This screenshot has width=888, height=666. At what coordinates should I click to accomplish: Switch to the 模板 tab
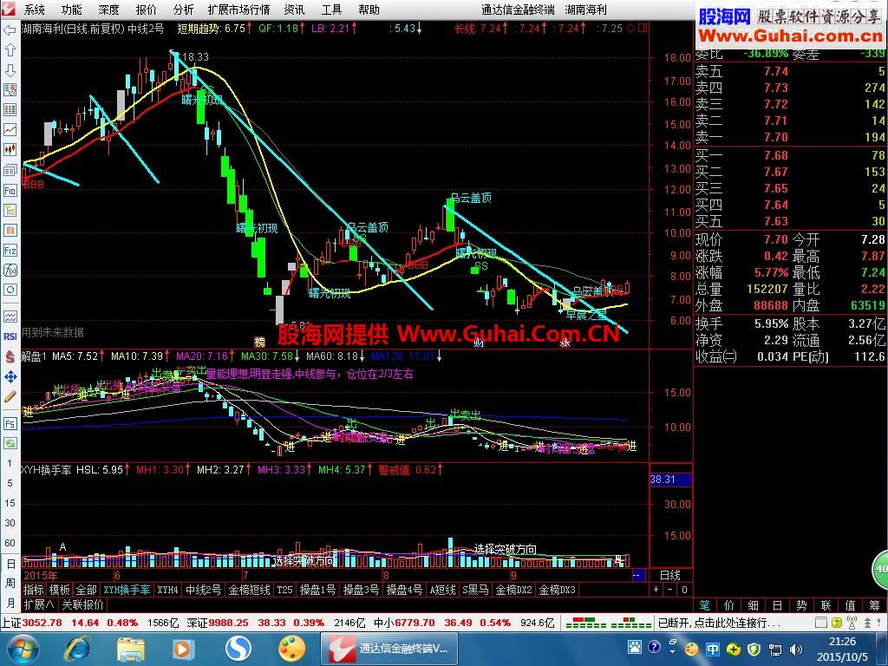click(x=60, y=590)
